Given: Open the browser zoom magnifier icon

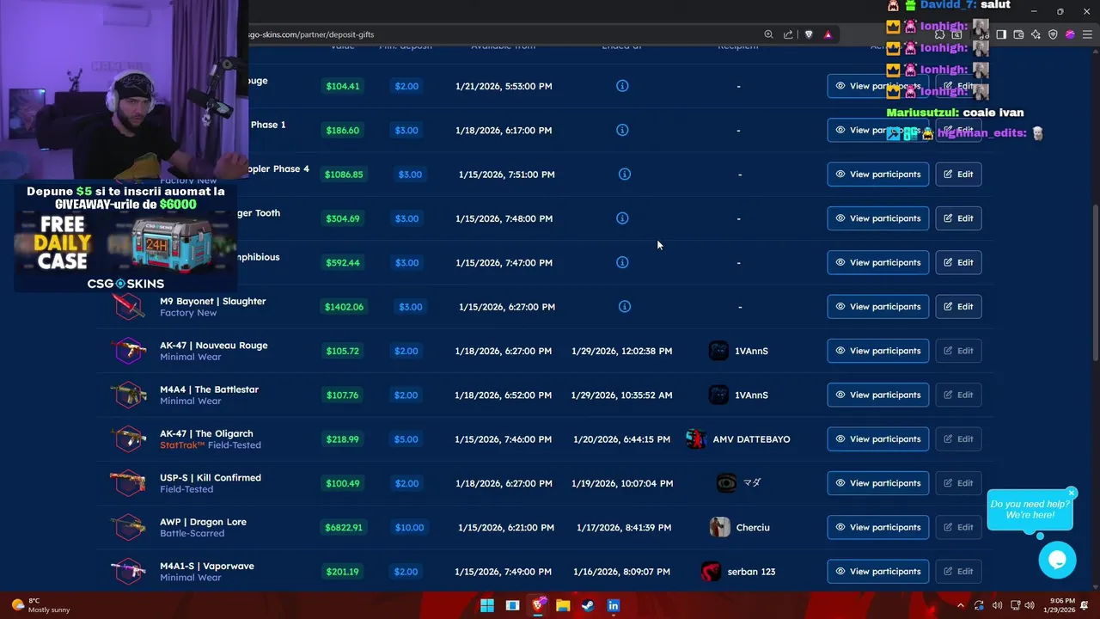Looking at the screenshot, I should pos(768,34).
